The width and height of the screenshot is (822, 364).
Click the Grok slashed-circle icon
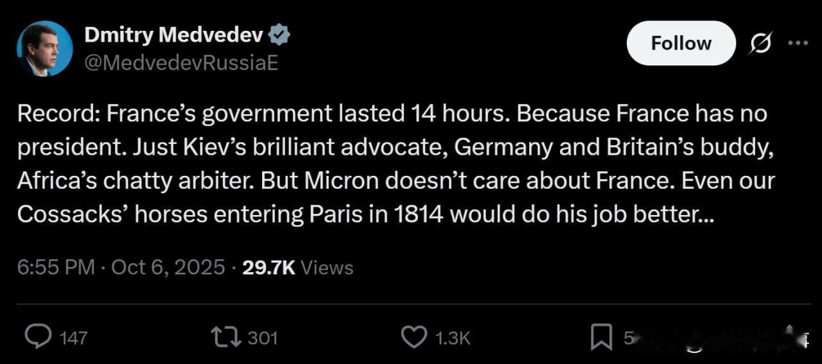point(762,44)
